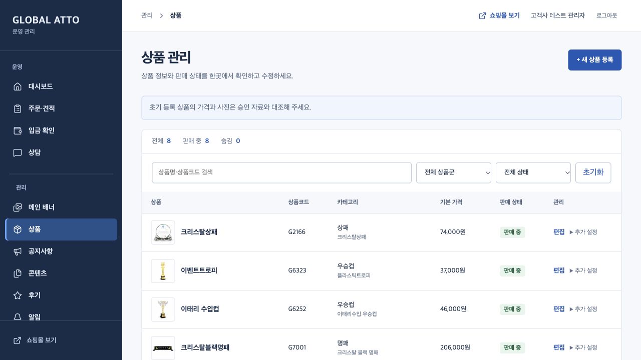Click GLOBAL ATTO logo text
The width and height of the screenshot is (641, 360).
pyautogui.click(x=46, y=20)
